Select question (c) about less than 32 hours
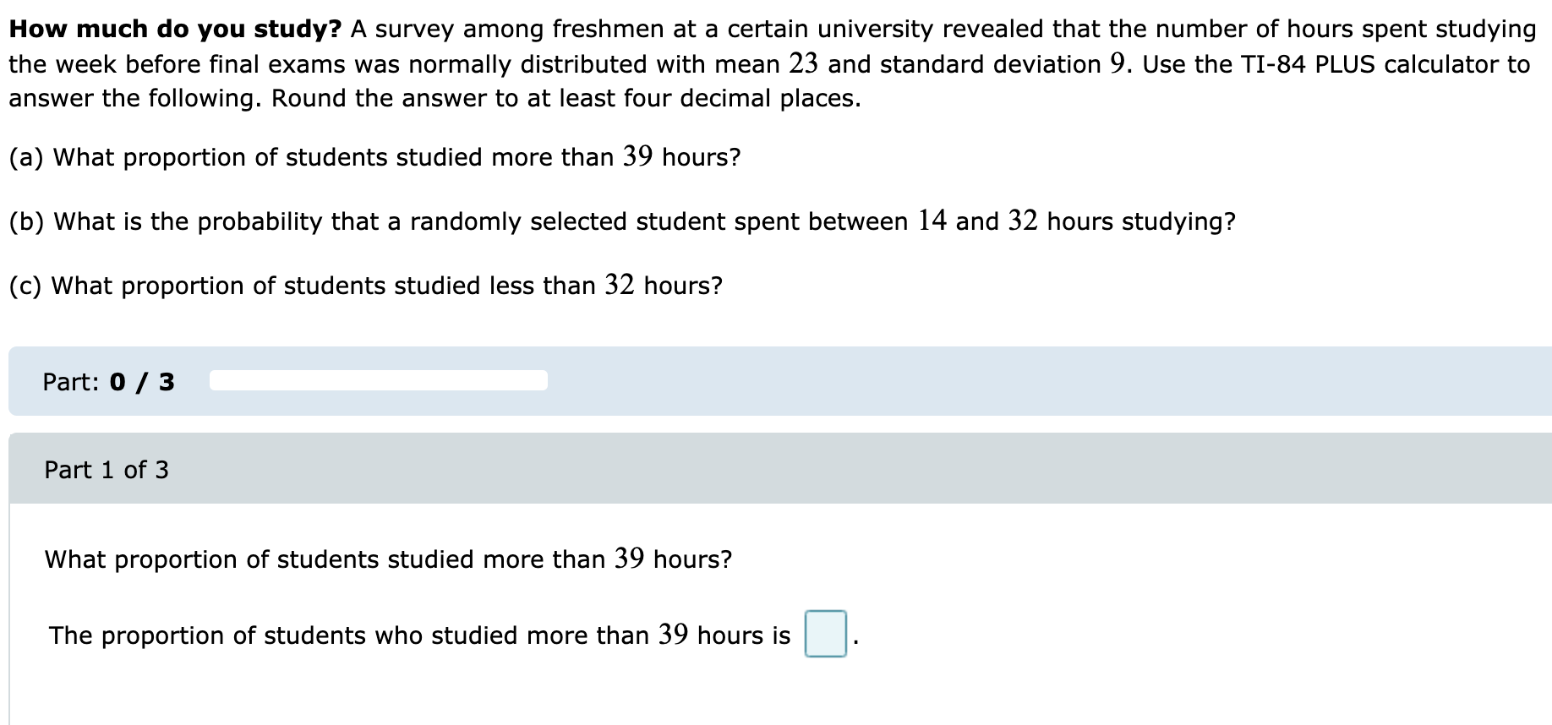This screenshot has width=1552, height=725. pos(366,286)
